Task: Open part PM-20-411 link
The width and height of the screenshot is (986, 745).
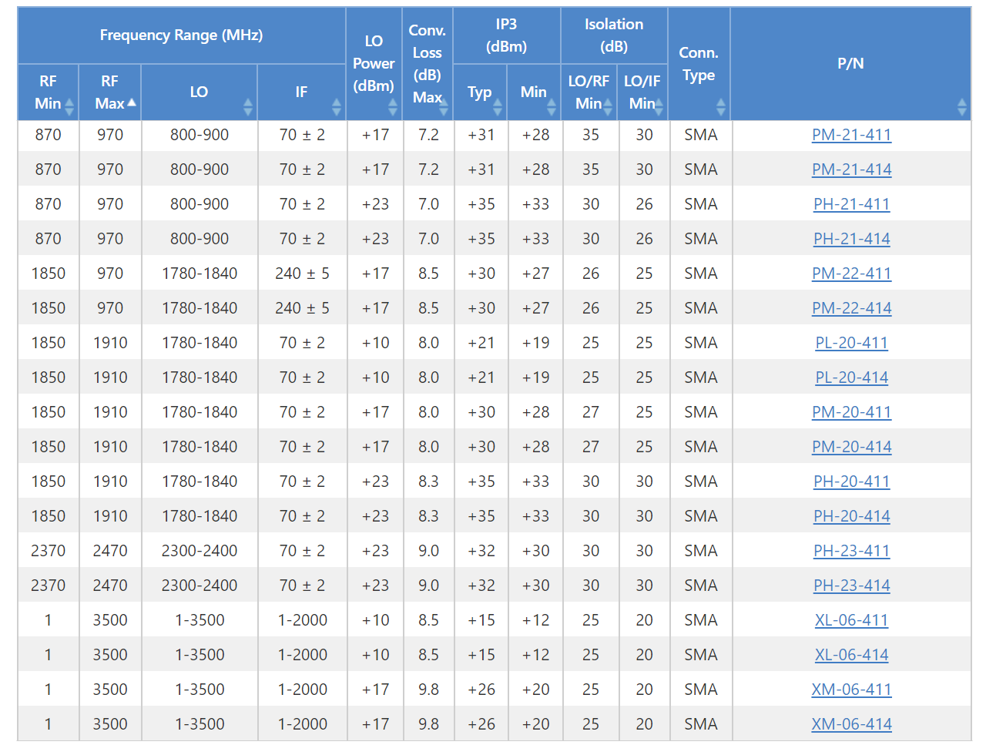Action: click(x=851, y=412)
